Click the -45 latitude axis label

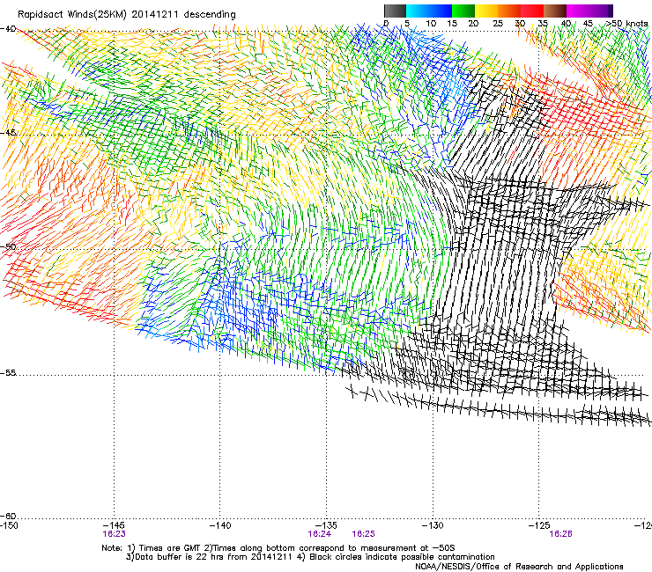tap(8, 133)
